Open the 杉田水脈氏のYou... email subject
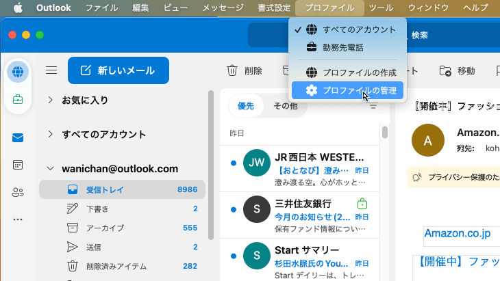 (311, 263)
